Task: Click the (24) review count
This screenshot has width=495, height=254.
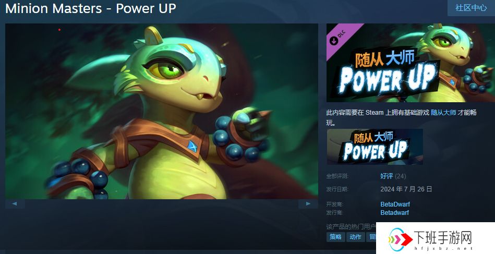Action: click(400, 176)
